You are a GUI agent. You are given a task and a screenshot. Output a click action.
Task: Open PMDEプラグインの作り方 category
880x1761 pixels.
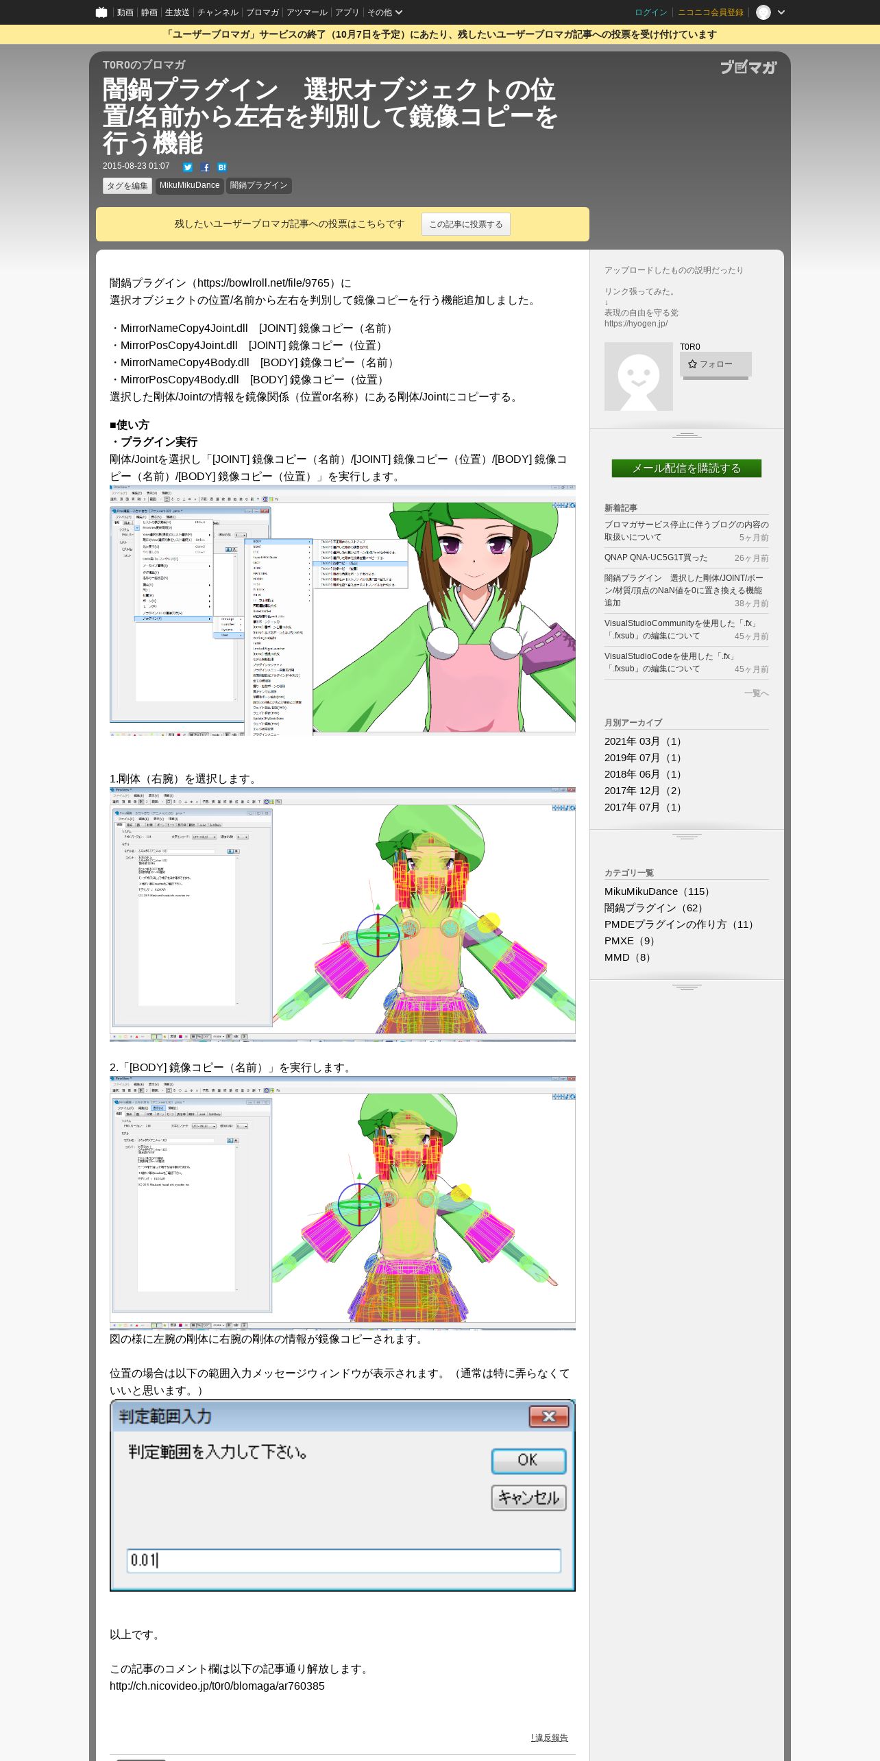tap(681, 924)
